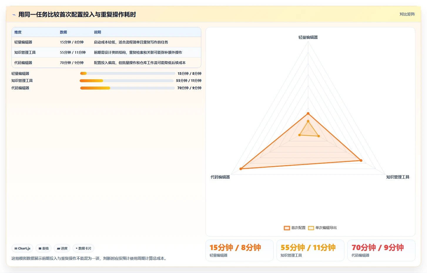Click 首次配置 data point on 知识管理工具 axis

pos(361,161)
